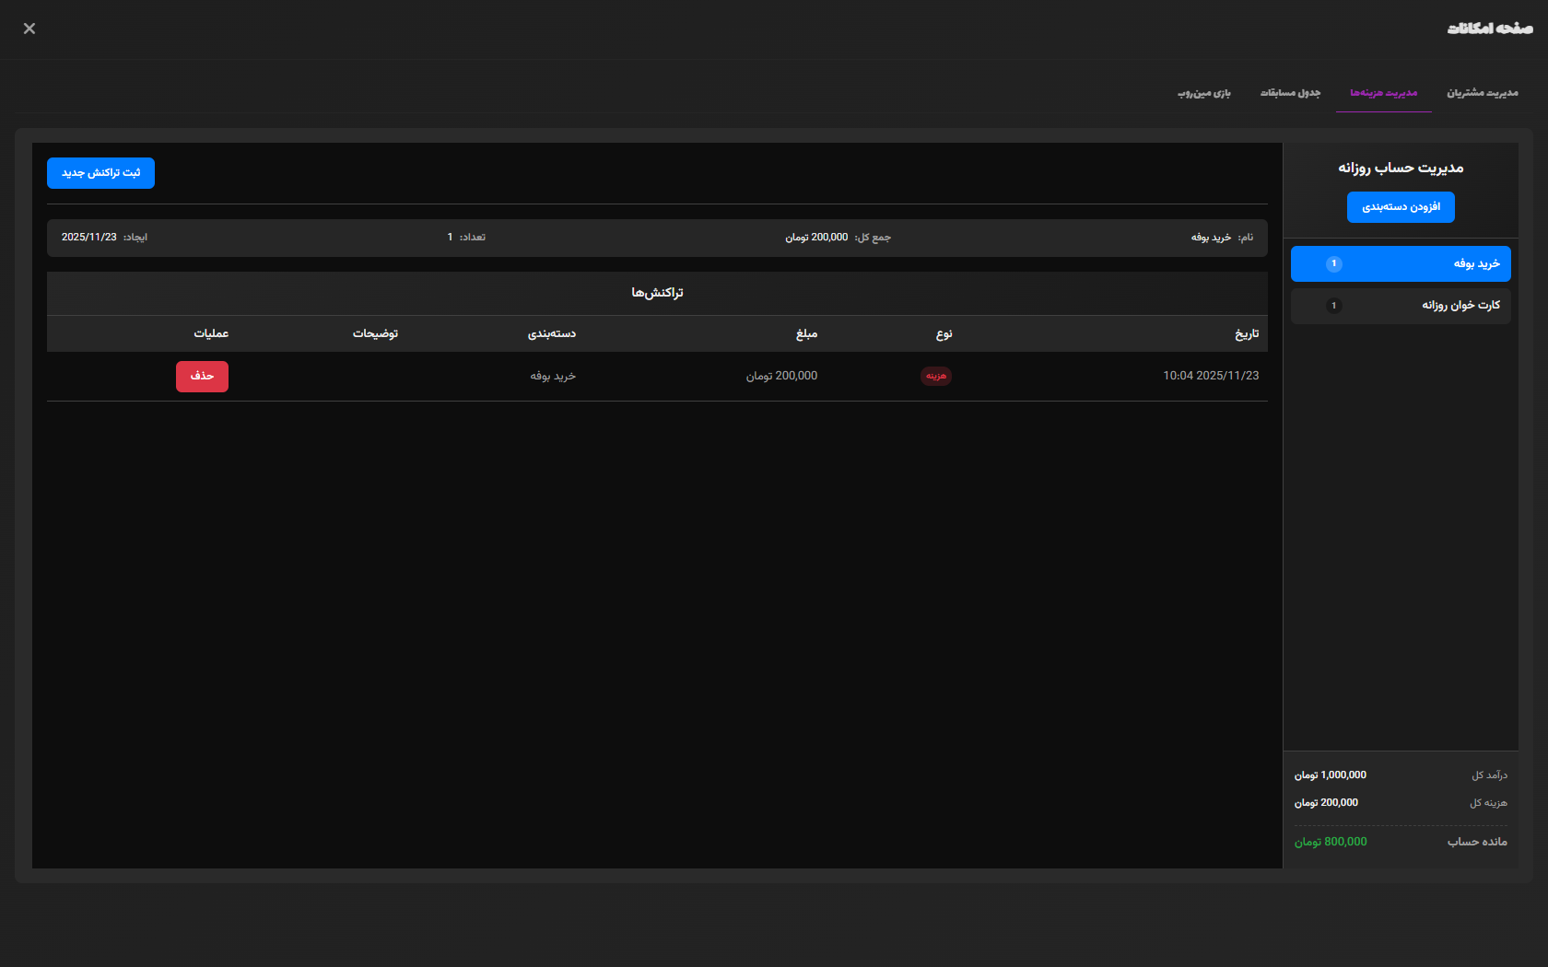The width and height of the screenshot is (1548, 967).
Task: Click the افزودن دسته‌بندی button
Action: [x=1401, y=207]
